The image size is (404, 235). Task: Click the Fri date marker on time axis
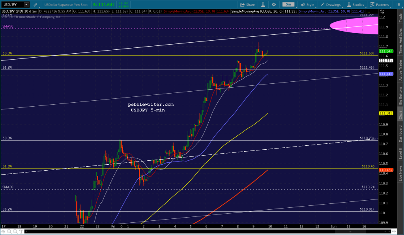click(x=113, y=226)
